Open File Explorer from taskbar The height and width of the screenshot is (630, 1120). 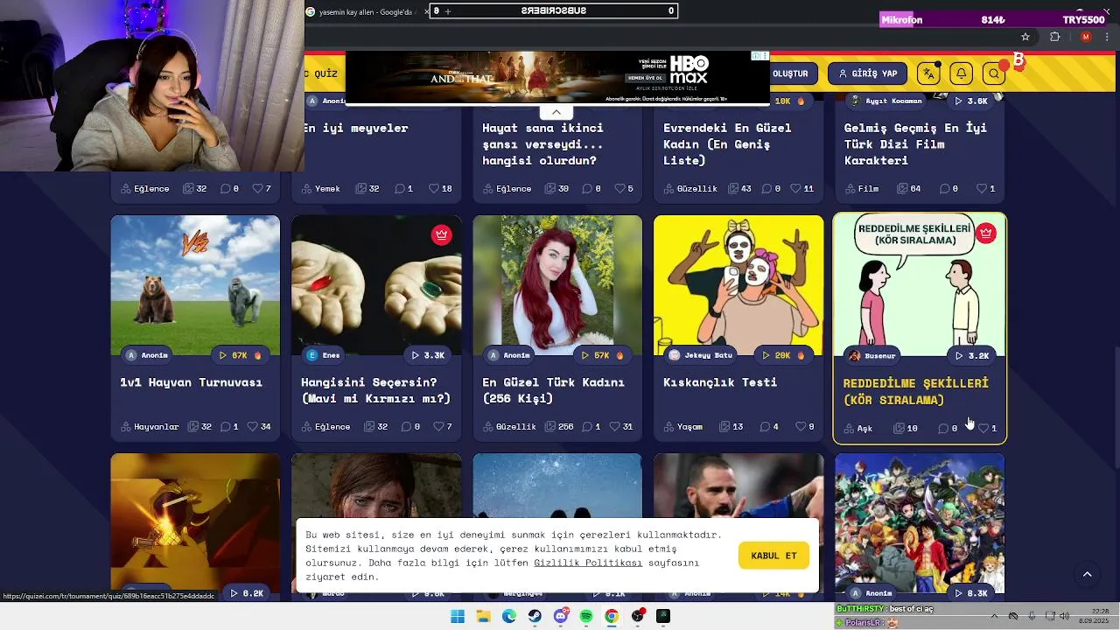pyautogui.click(x=483, y=616)
